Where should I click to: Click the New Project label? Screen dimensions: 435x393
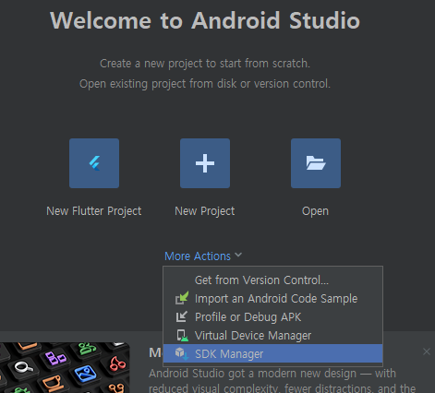(205, 211)
